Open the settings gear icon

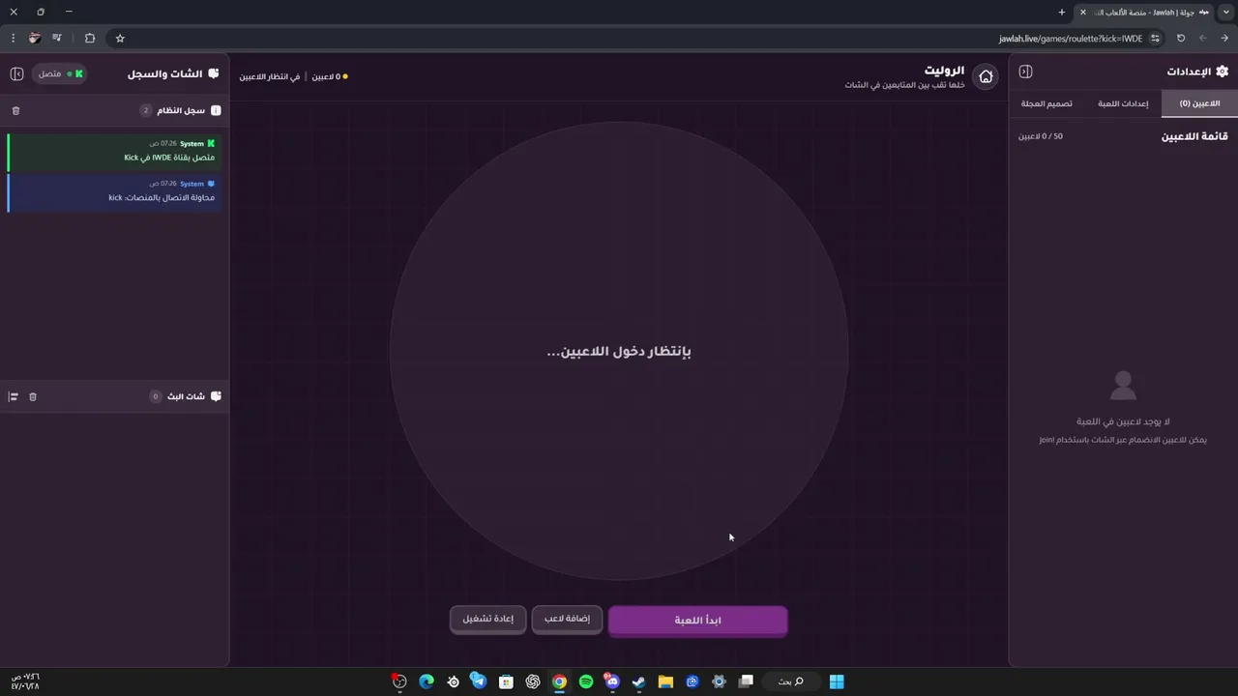[x=1222, y=72]
